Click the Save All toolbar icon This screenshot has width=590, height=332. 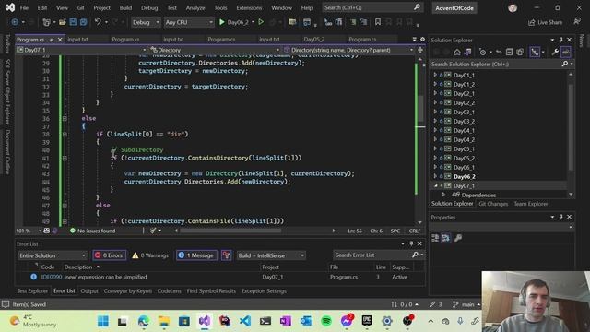pos(83,22)
